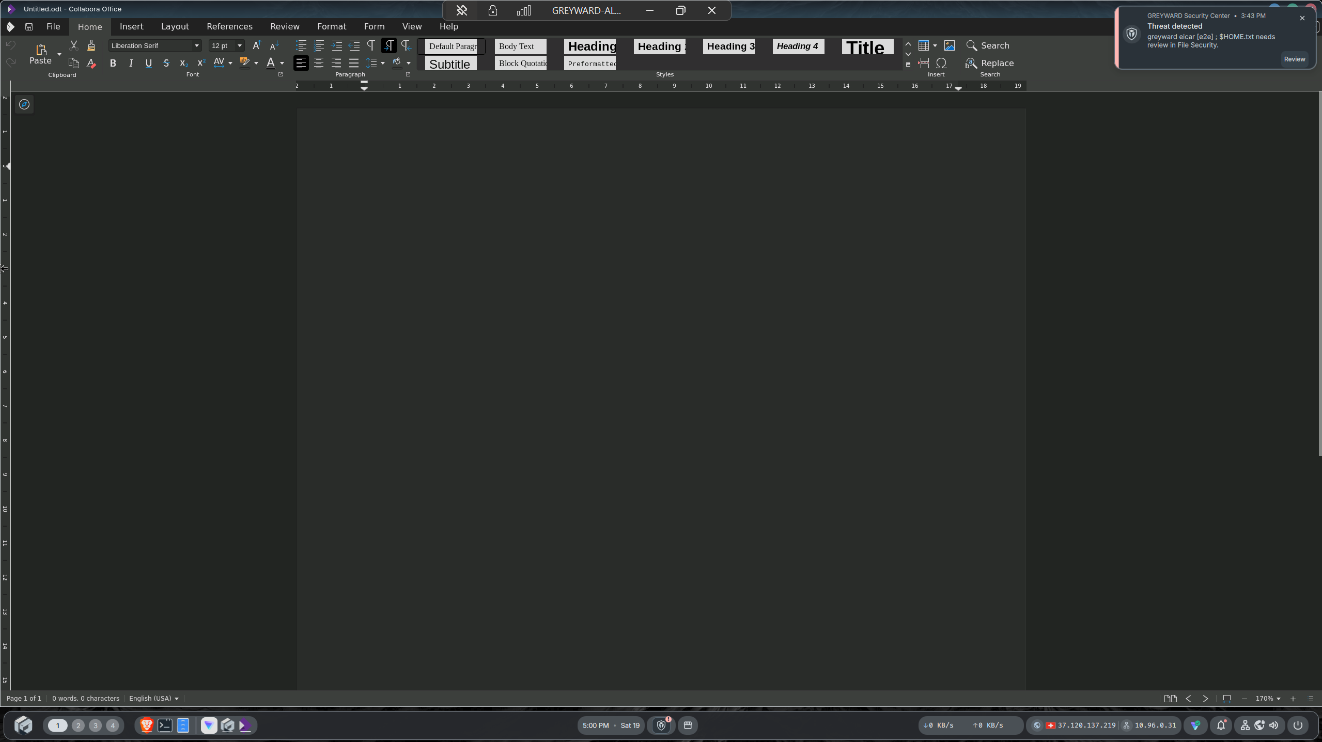Switch to the Layout tab
Viewport: 1322px width, 742px height.
(x=175, y=26)
